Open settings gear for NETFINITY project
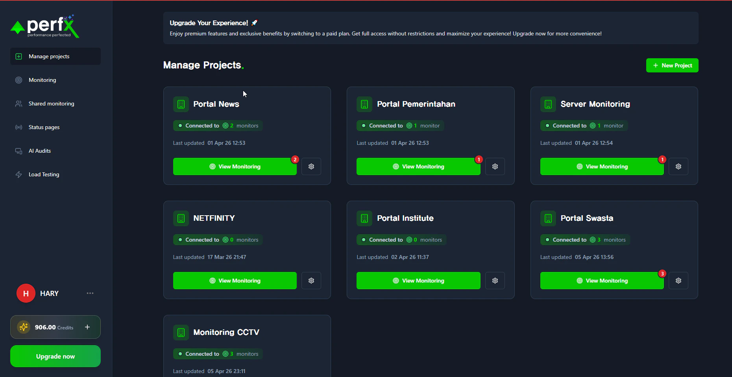Viewport: 732px width, 377px height. pyautogui.click(x=311, y=281)
